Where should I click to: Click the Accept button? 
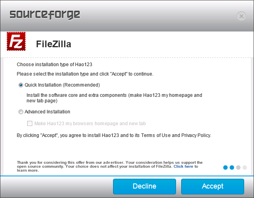[x=213, y=186]
